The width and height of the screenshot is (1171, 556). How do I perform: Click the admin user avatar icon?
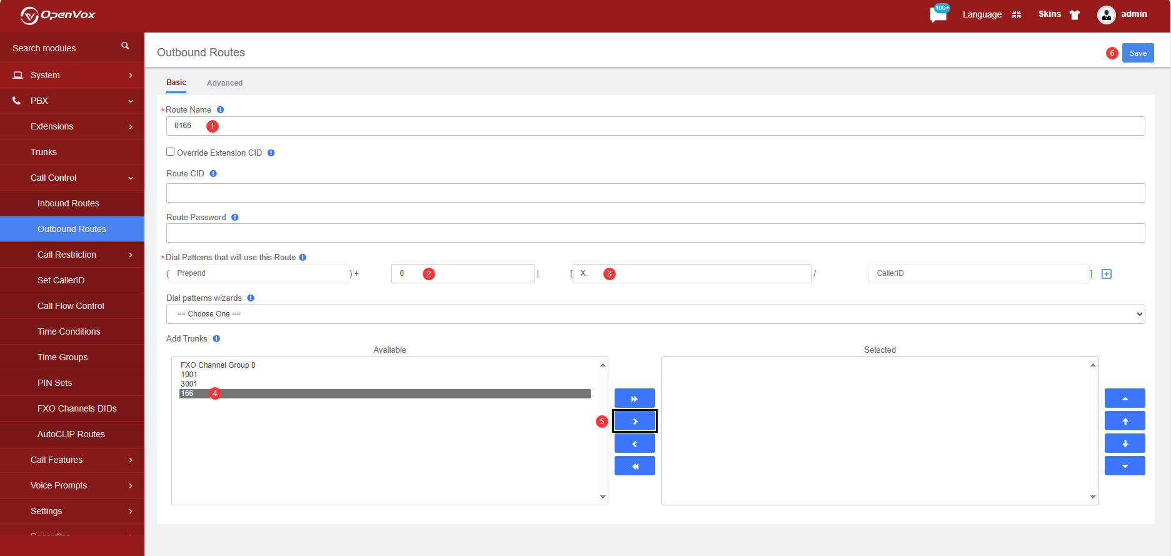(x=1106, y=14)
